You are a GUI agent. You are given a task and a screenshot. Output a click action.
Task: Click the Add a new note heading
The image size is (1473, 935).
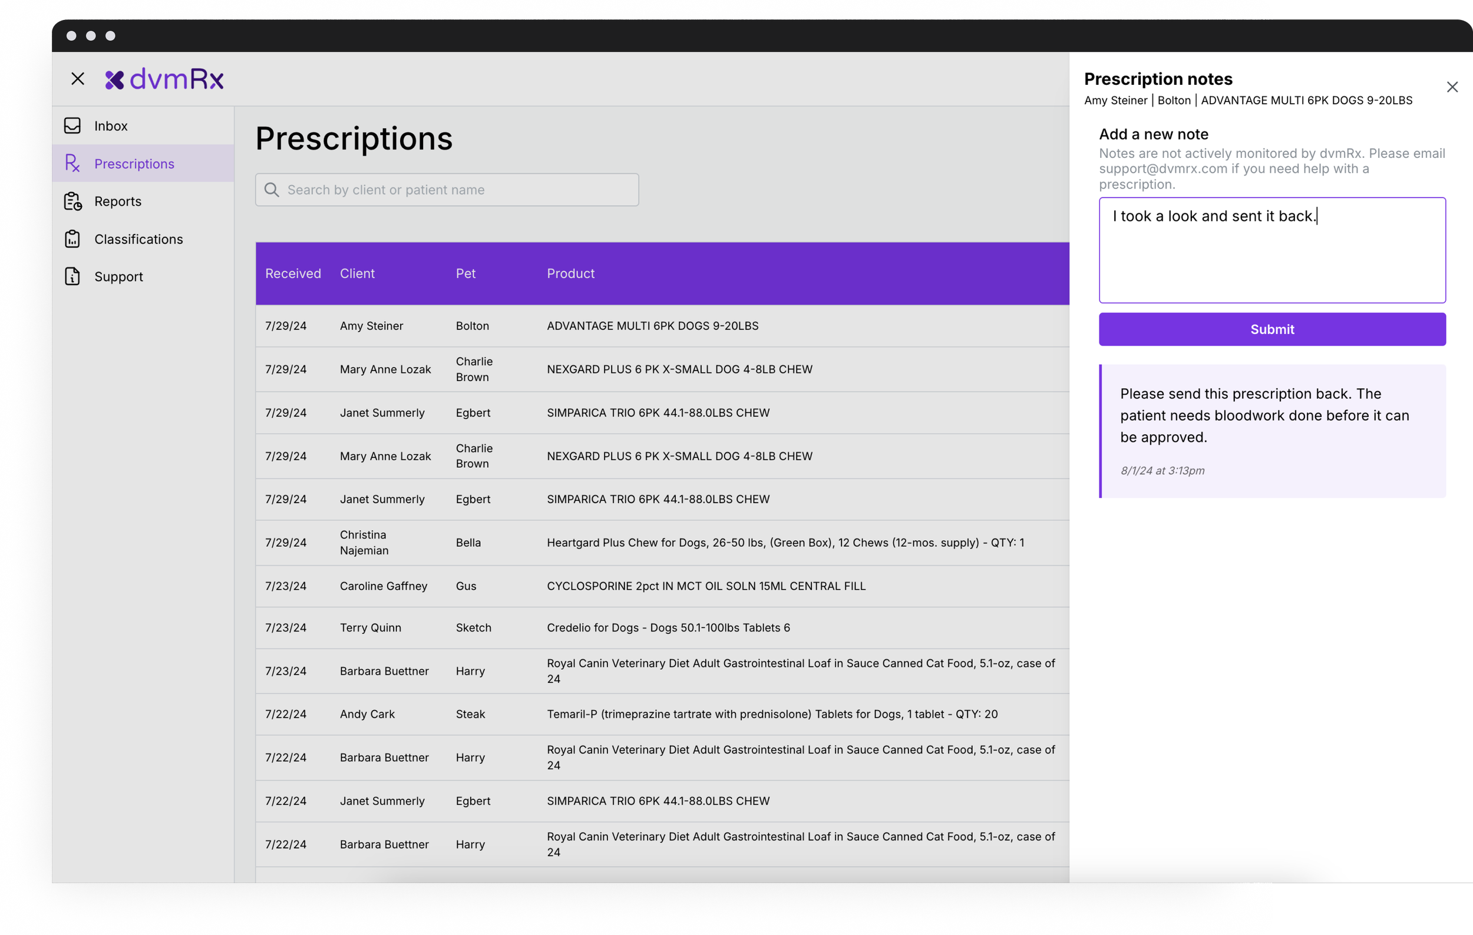tap(1153, 134)
